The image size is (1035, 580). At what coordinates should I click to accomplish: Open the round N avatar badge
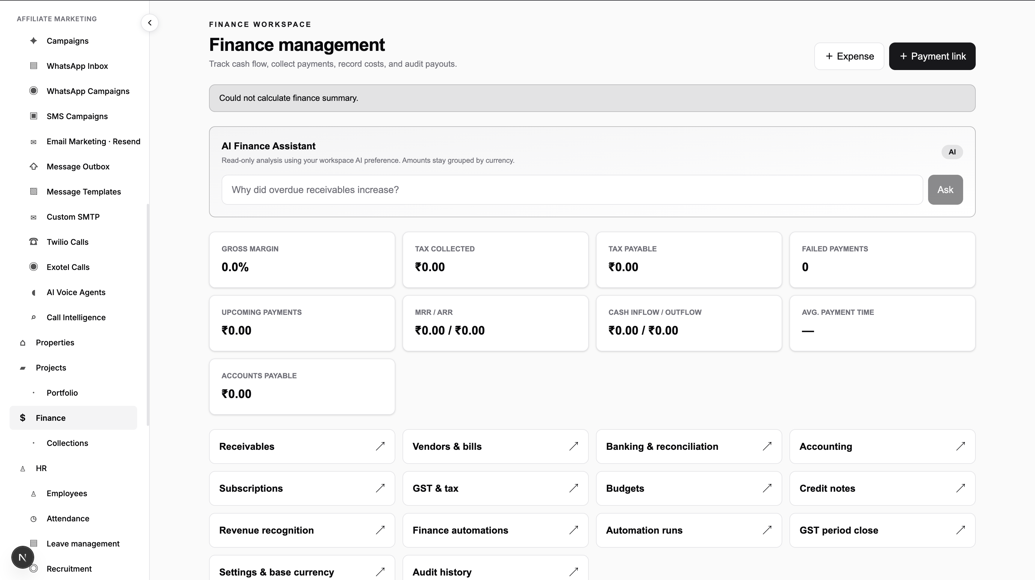pos(22,557)
